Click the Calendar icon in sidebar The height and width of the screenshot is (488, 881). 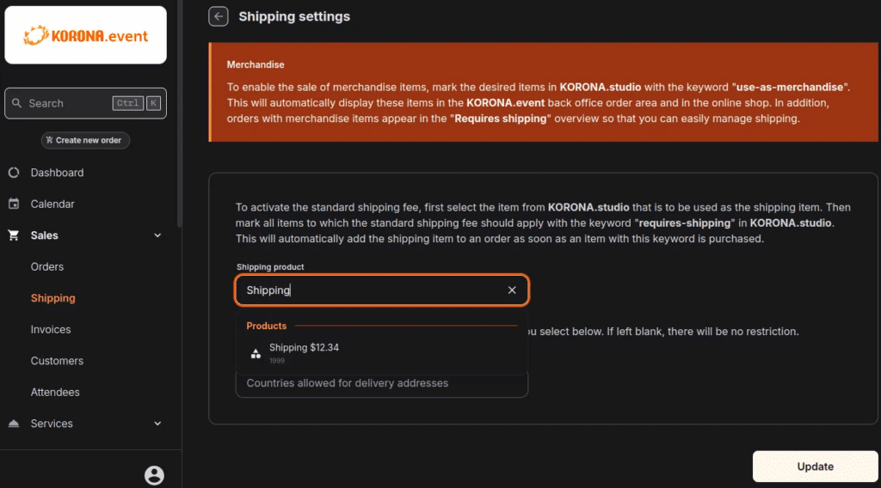click(x=14, y=204)
